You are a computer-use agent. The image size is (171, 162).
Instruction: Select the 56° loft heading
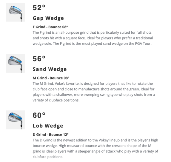(39, 59)
